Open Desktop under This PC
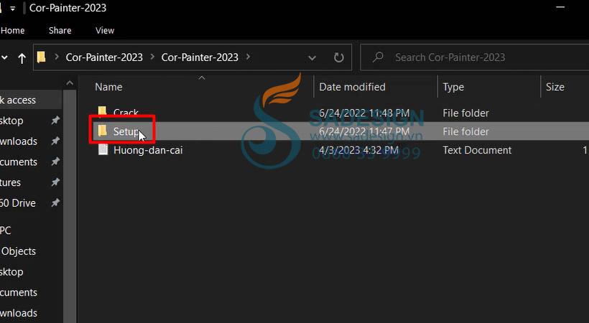 coord(11,272)
